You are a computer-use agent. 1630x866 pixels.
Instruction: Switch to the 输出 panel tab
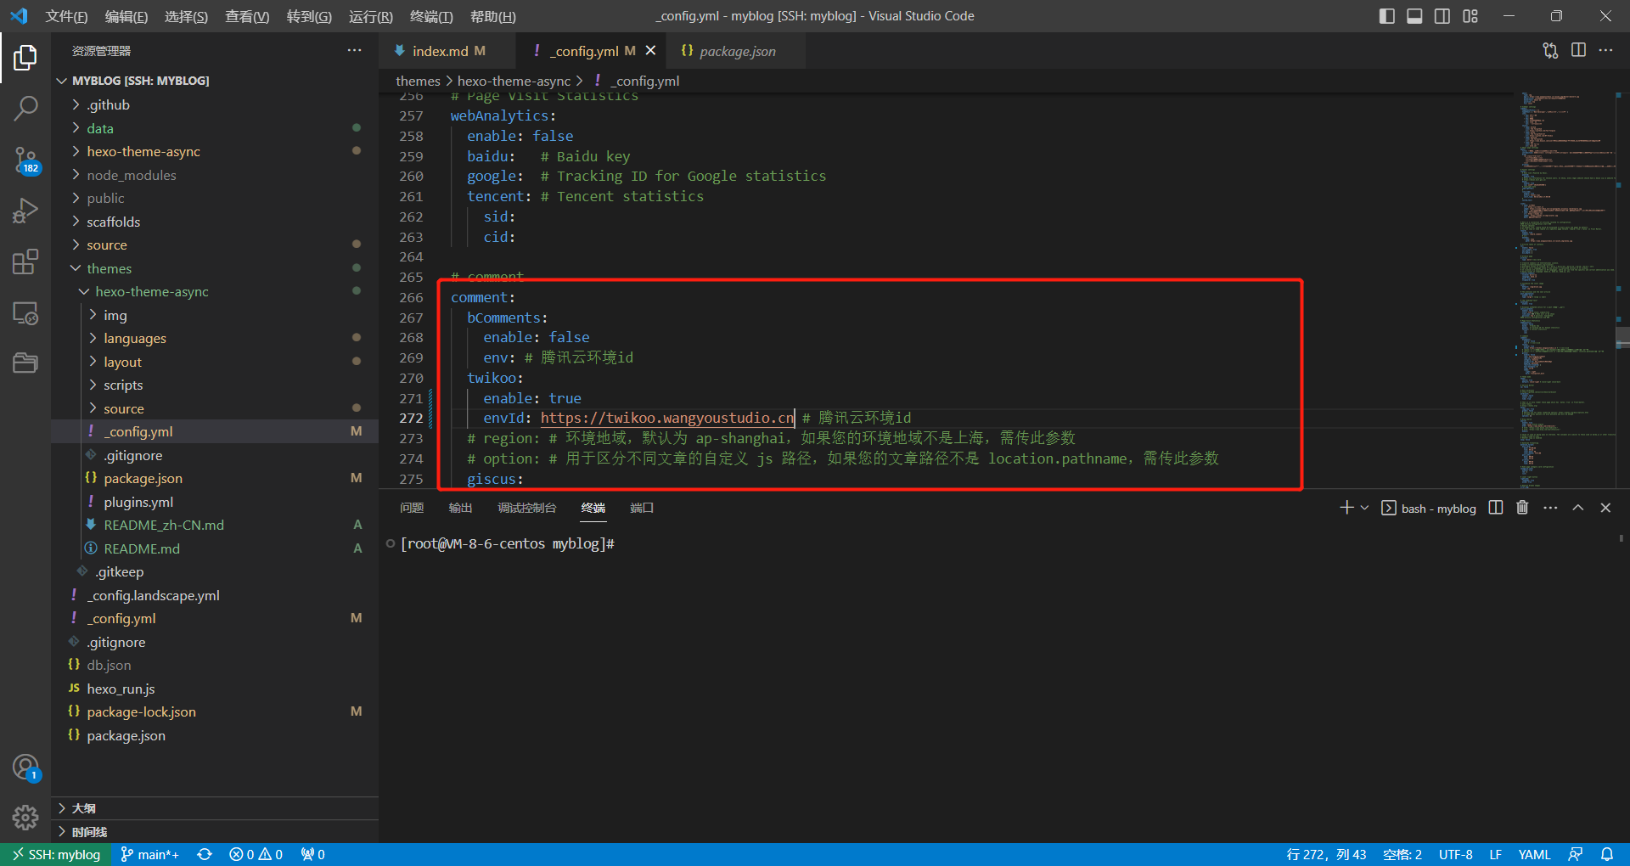460,508
